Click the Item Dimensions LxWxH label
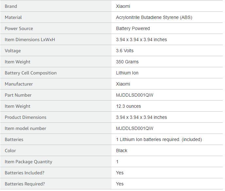Image resolution: width=225 pixels, height=191 pixels. 30,40
